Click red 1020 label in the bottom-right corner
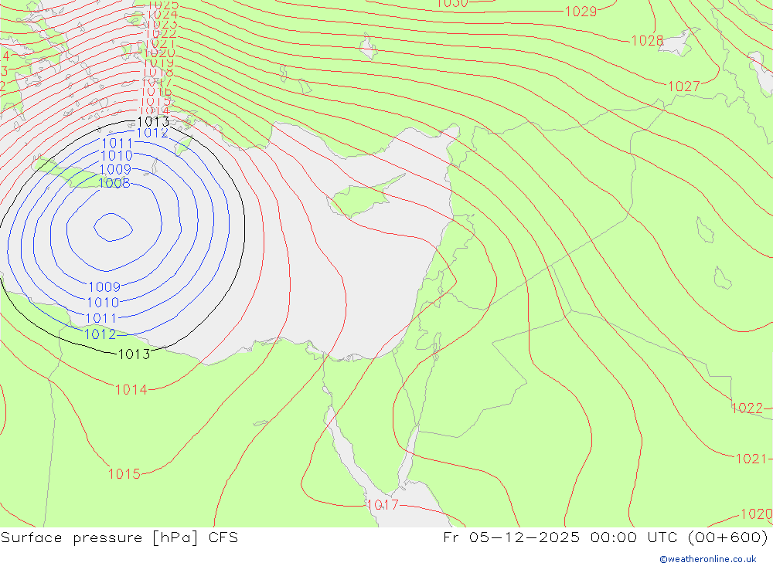The width and height of the screenshot is (773, 566). coord(757,514)
